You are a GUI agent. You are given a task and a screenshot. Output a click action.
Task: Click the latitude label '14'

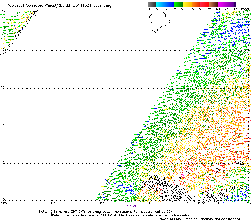pyautogui.click(x=3, y=125)
